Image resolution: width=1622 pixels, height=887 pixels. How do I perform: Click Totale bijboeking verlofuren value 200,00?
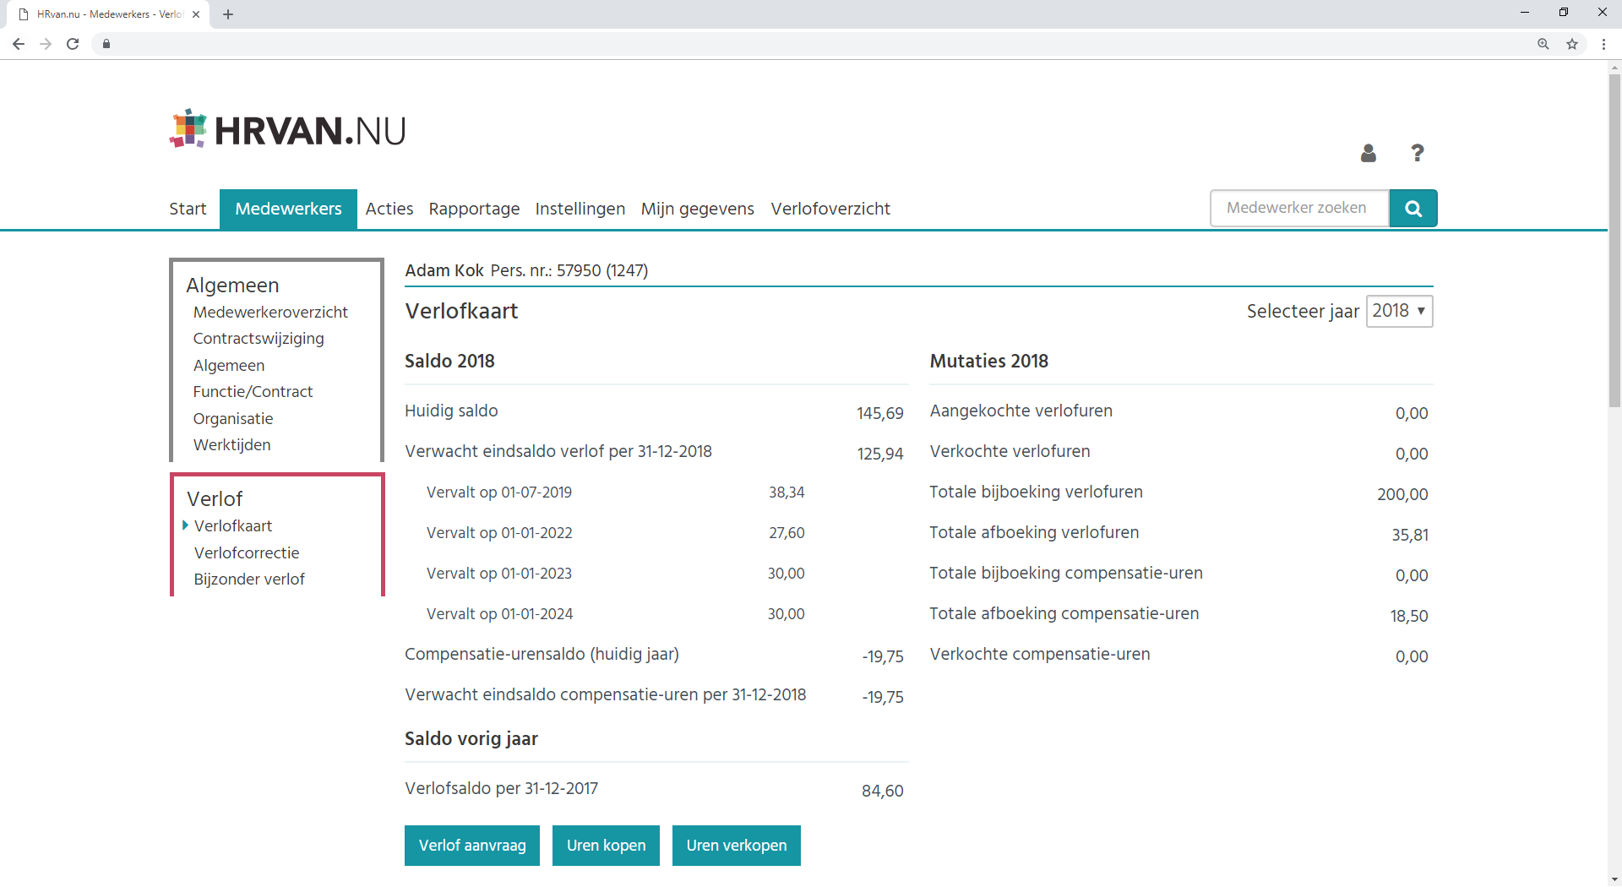point(1402,494)
